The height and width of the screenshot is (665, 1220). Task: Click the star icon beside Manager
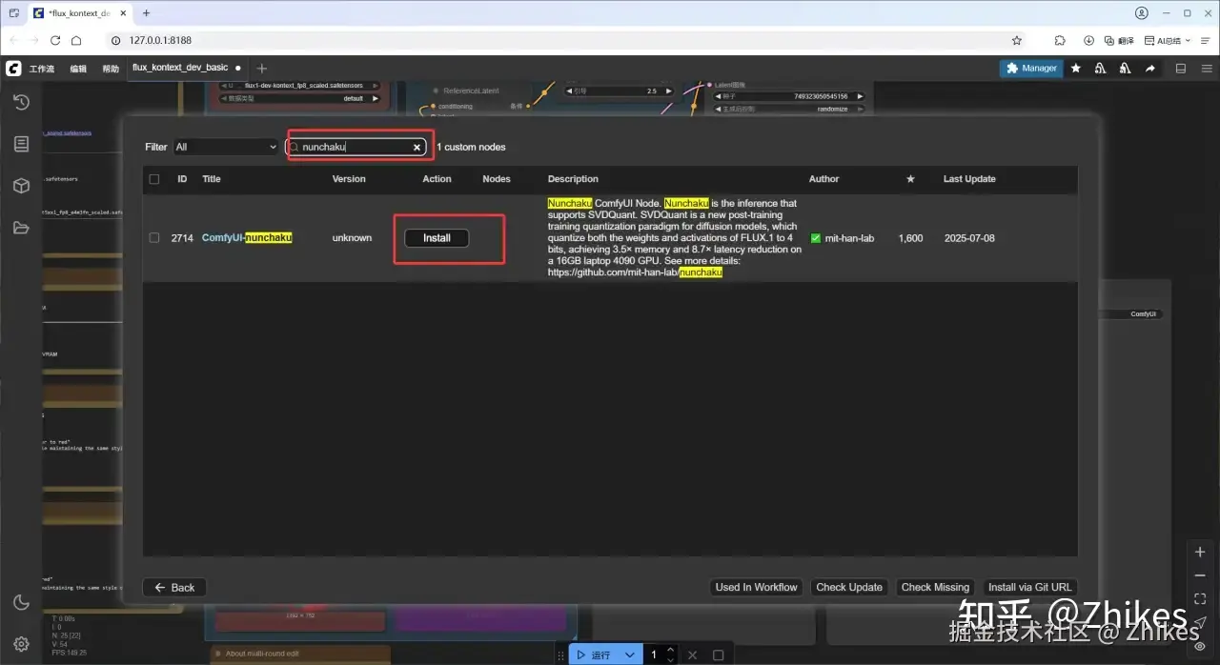point(1076,69)
